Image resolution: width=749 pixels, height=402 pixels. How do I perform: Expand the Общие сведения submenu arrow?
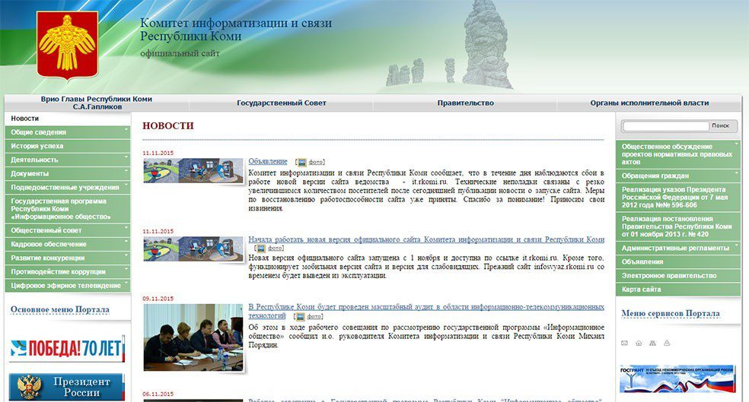coord(126,130)
